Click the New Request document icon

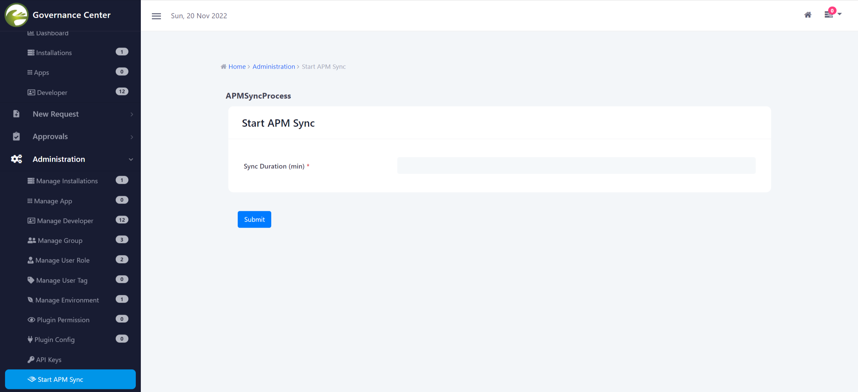[16, 114]
